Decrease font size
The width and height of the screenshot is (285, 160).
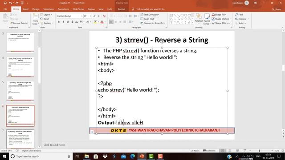coord(99,16)
